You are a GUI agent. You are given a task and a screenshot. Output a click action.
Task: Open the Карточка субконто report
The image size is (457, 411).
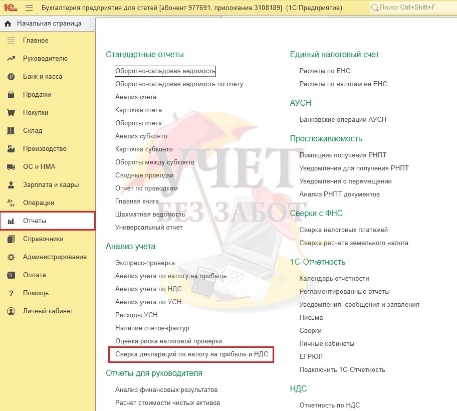(x=144, y=149)
